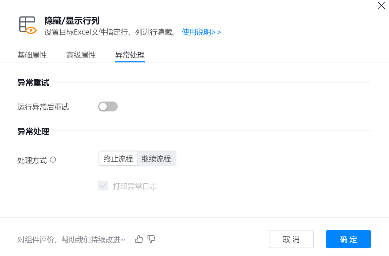The height and width of the screenshot is (256, 389).
Task: Toggle the 打印异常日志 checkbox
Action: pyautogui.click(x=103, y=186)
